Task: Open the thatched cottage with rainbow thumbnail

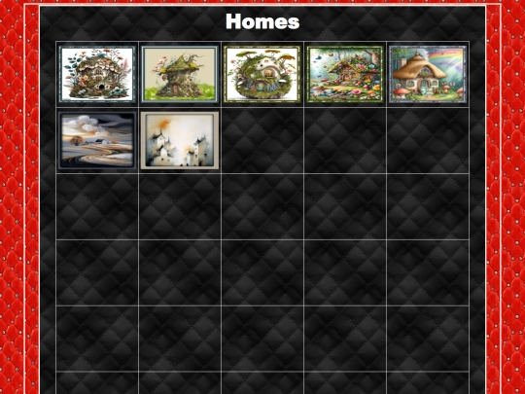Action: coord(428,74)
